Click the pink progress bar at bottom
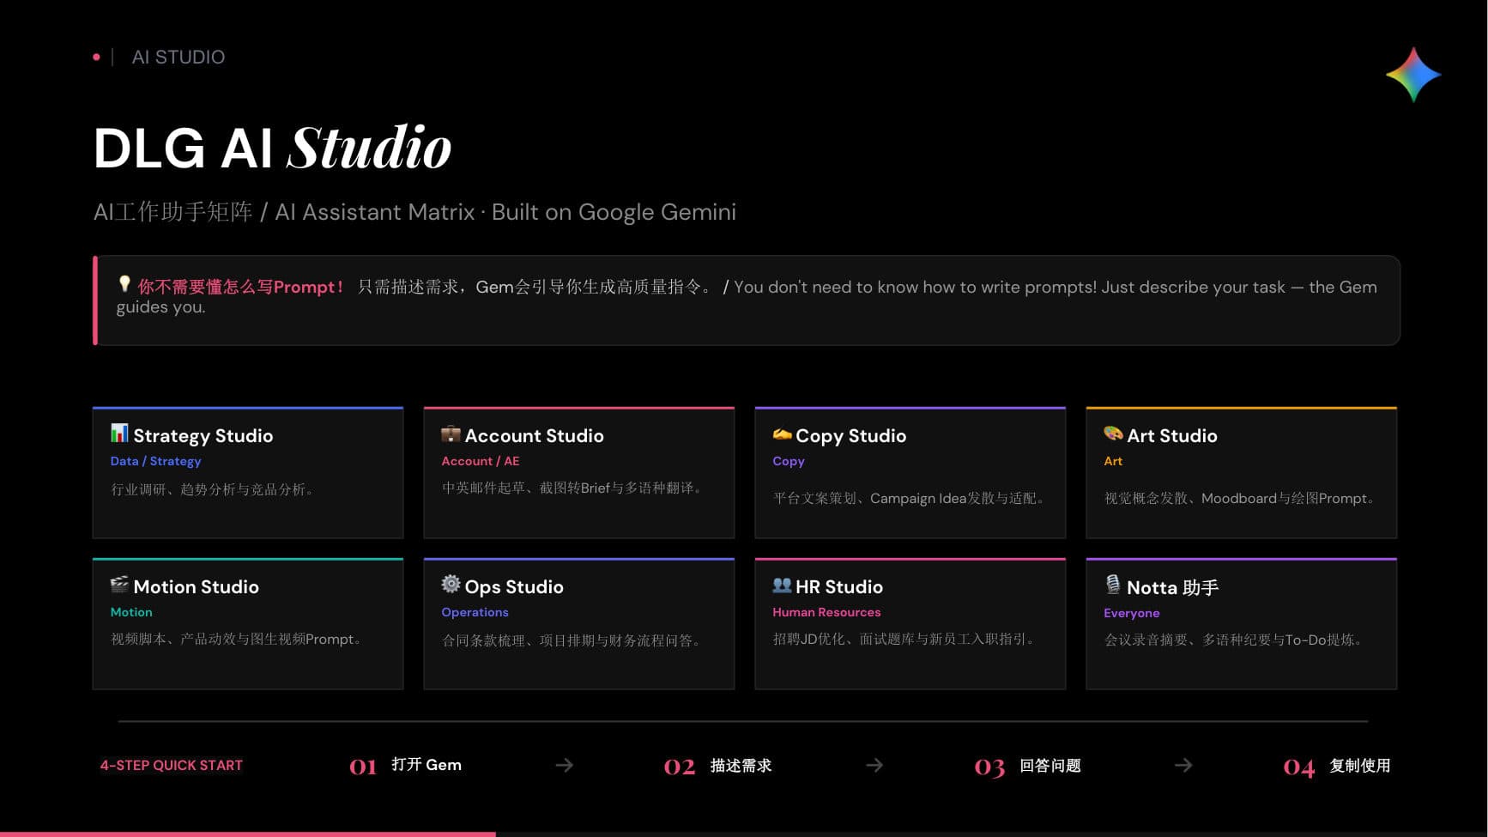This screenshot has height=837, width=1488. [x=247, y=834]
